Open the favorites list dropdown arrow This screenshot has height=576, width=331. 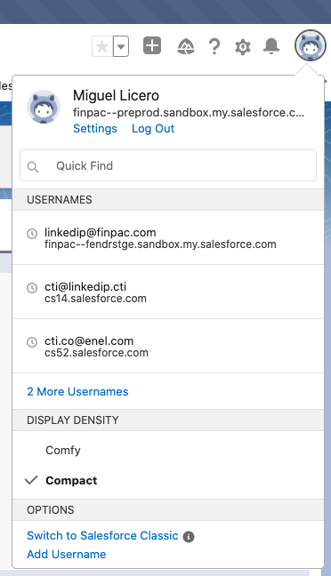coord(121,46)
